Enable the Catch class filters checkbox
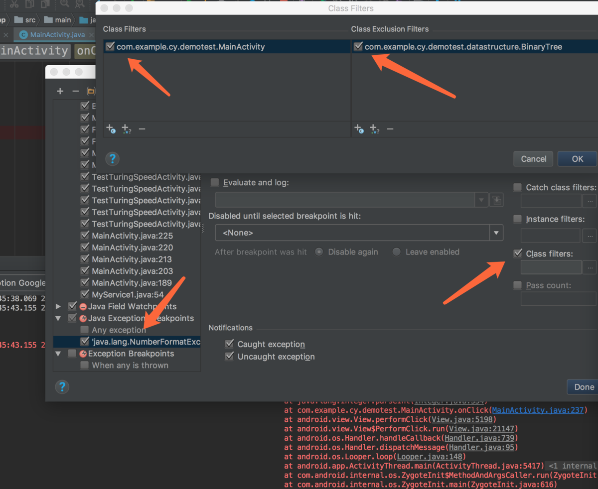The height and width of the screenshot is (489, 598). 517,187
